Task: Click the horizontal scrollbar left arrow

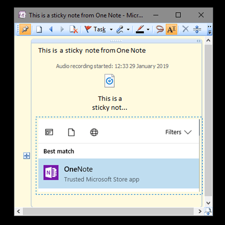Action: [18, 211]
